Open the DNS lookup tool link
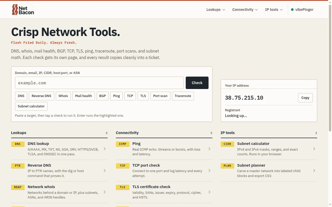 (x=59, y=149)
